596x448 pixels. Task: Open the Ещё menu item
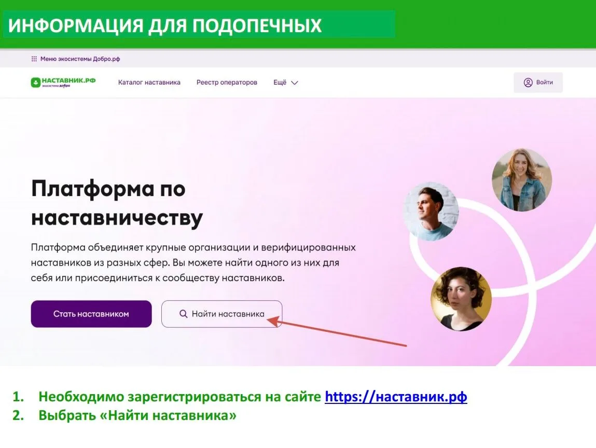coord(285,82)
